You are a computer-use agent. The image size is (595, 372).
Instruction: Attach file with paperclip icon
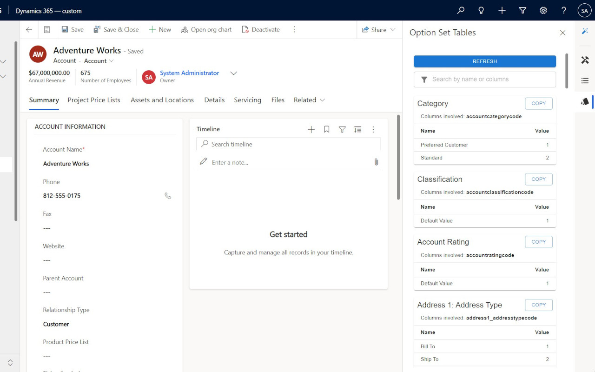(x=376, y=162)
